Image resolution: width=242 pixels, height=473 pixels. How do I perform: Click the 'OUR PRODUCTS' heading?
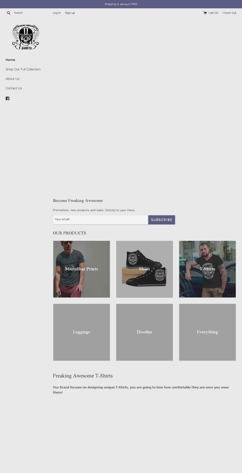[x=69, y=233]
